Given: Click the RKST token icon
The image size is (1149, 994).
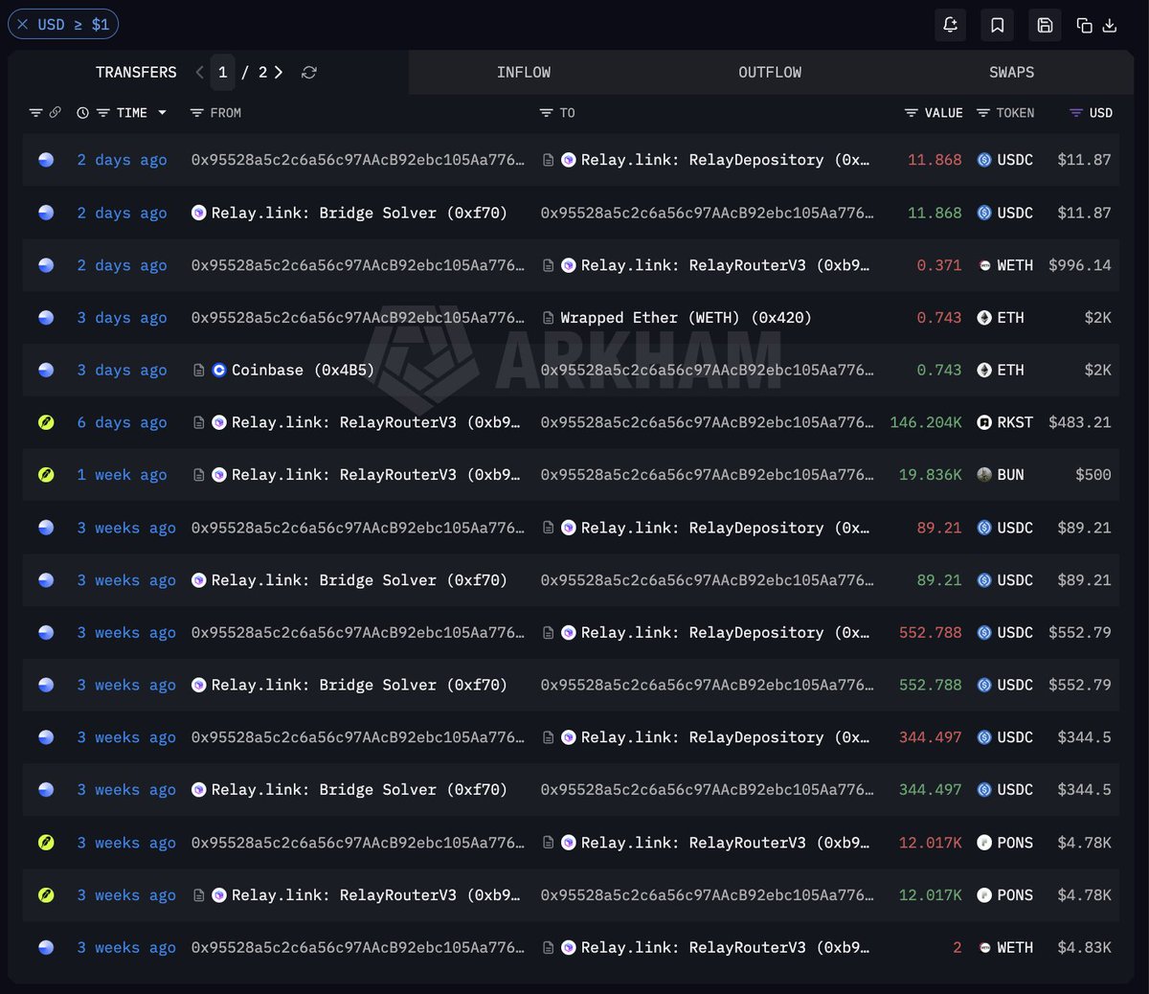Looking at the screenshot, I should coord(984,422).
